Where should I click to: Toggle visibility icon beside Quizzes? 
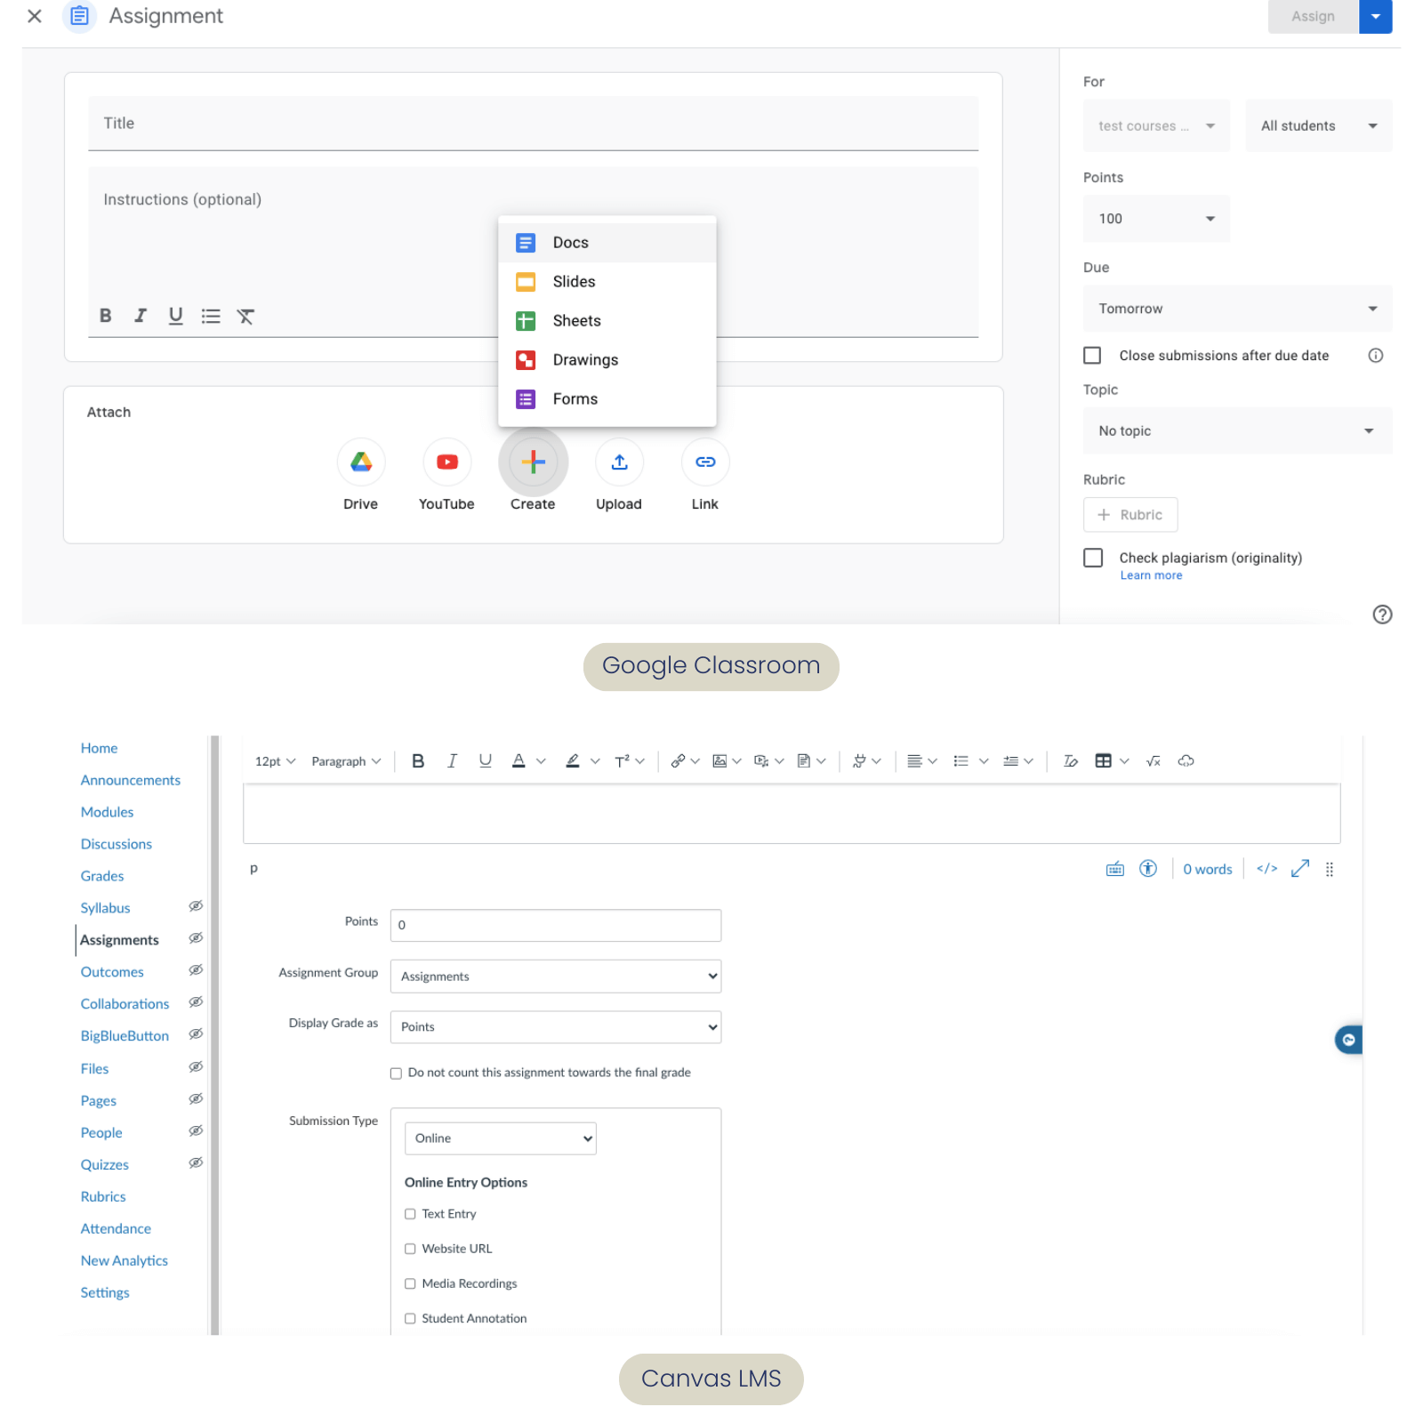pos(196,1163)
